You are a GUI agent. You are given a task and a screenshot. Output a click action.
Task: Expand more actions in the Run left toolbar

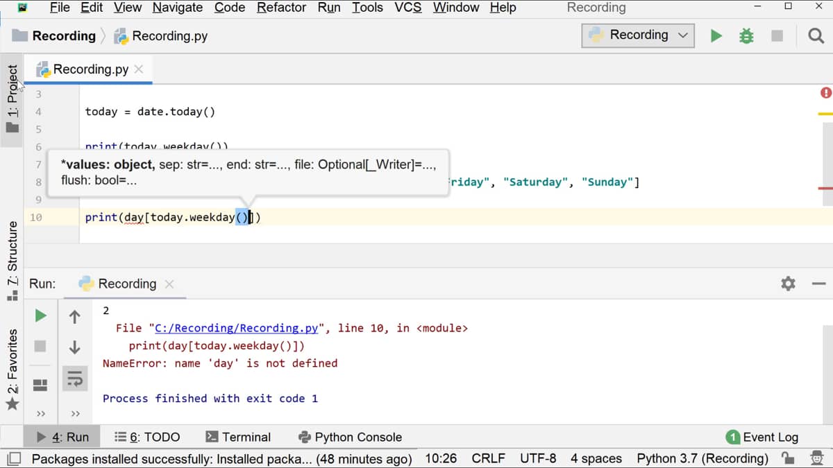click(40, 414)
